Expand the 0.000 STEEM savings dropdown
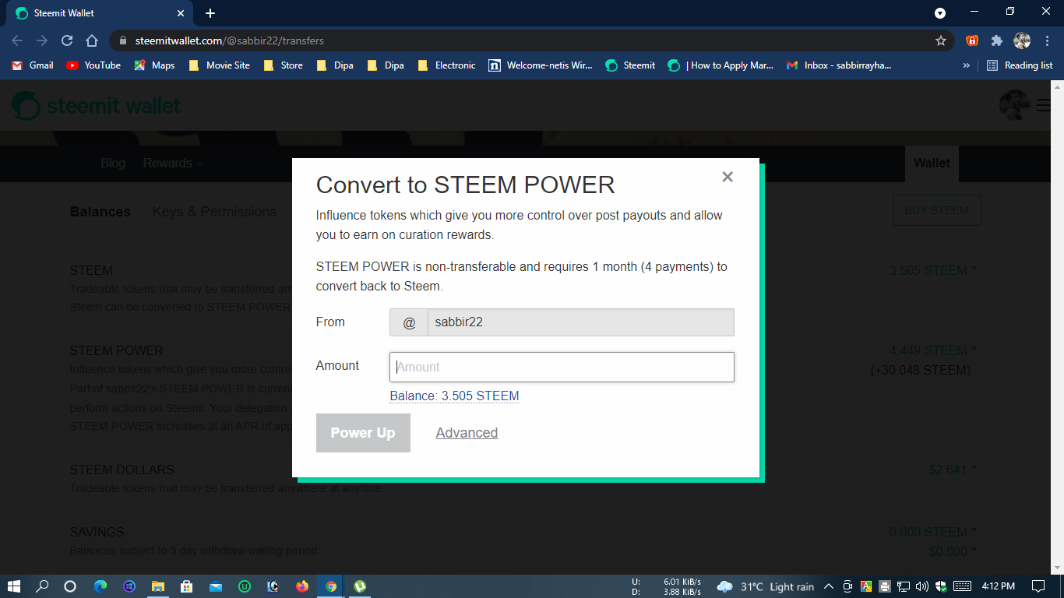The width and height of the screenshot is (1064, 598). (x=933, y=532)
